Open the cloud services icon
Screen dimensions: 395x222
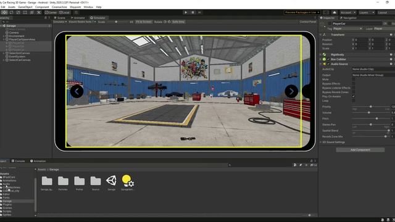click(335, 12)
